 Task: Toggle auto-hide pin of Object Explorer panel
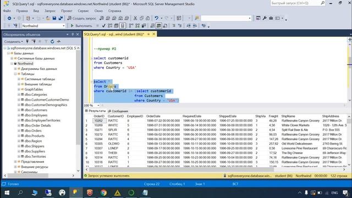(x=73, y=34)
